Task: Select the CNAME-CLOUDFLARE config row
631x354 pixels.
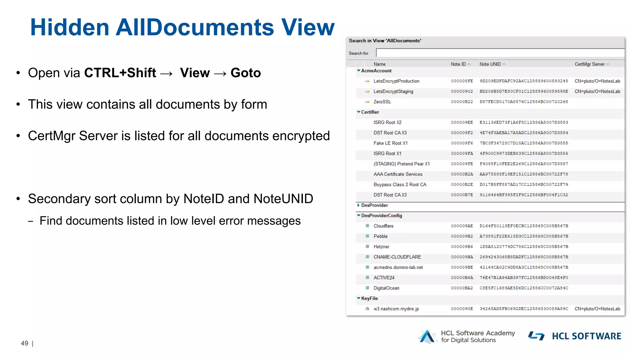Action: (490, 257)
